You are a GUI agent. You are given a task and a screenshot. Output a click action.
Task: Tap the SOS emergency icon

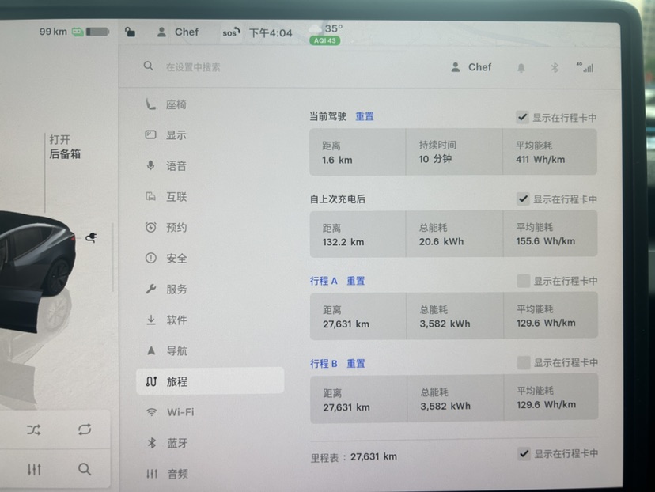click(x=231, y=32)
